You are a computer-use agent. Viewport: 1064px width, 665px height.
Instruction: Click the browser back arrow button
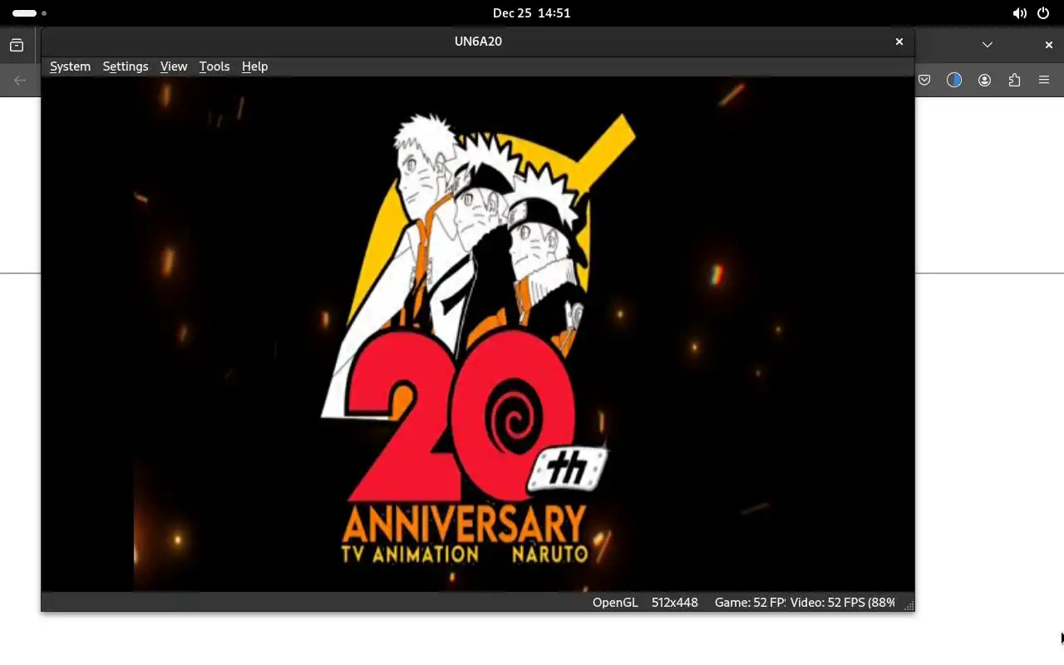click(x=20, y=81)
